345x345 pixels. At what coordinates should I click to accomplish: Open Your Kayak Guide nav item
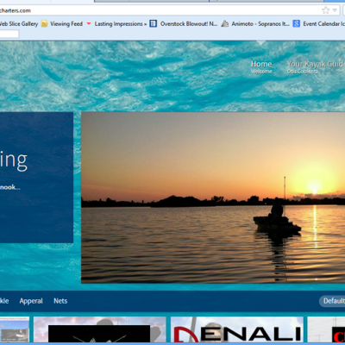coord(316,67)
